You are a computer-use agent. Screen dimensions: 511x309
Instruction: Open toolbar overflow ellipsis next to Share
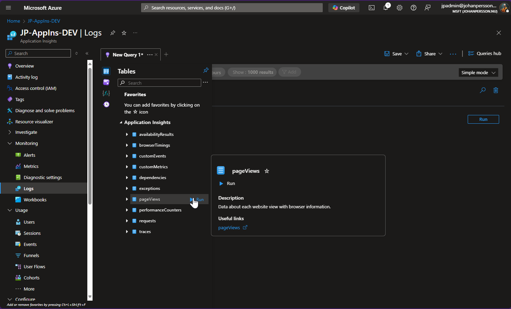[x=453, y=54]
